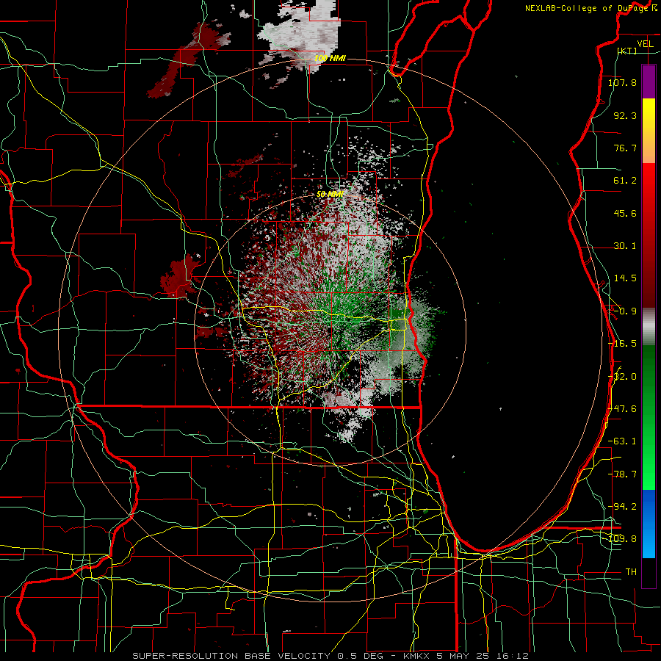Click the yellow-orange segment of the color bar

coord(649,131)
